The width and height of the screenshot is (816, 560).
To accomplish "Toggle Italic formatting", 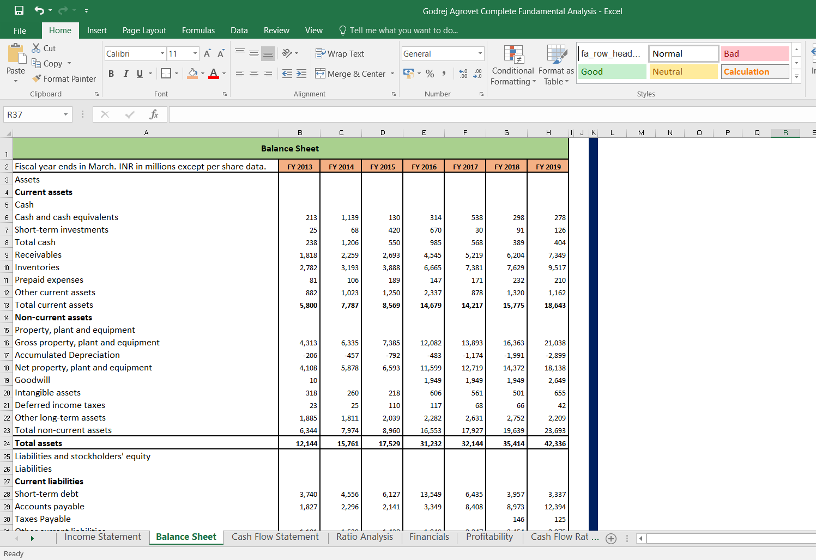I will [126, 74].
